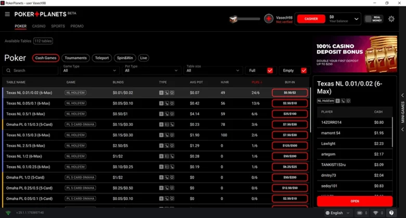The image size is (406, 218).
Task: Select the Live filter
Action: 144,58
